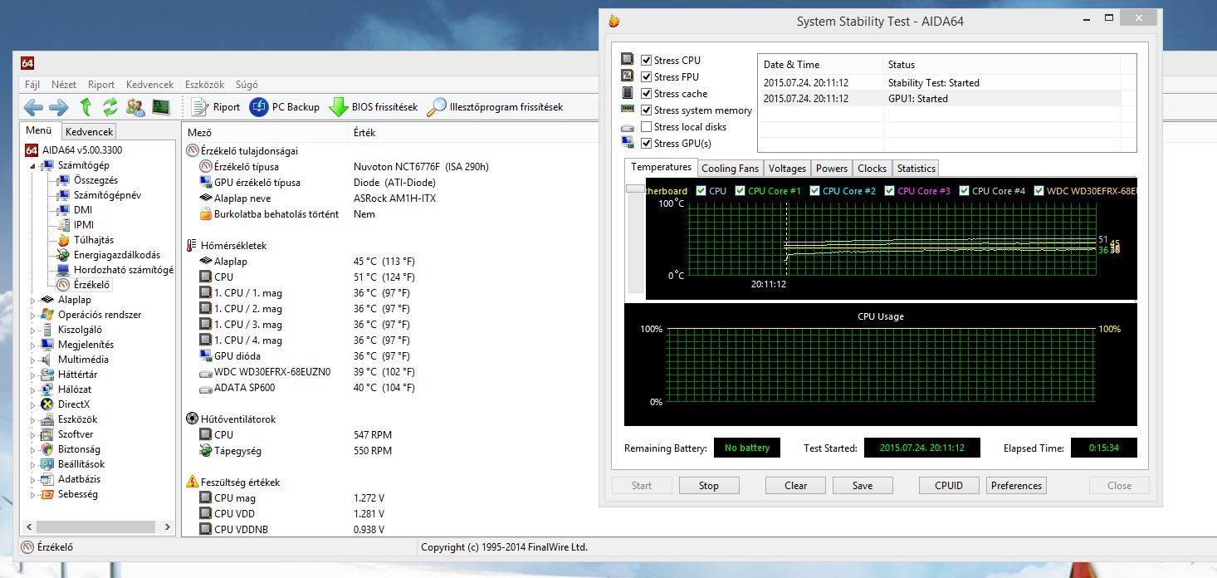
Task: Click the Refresh toolbar icon
Action: point(110,106)
